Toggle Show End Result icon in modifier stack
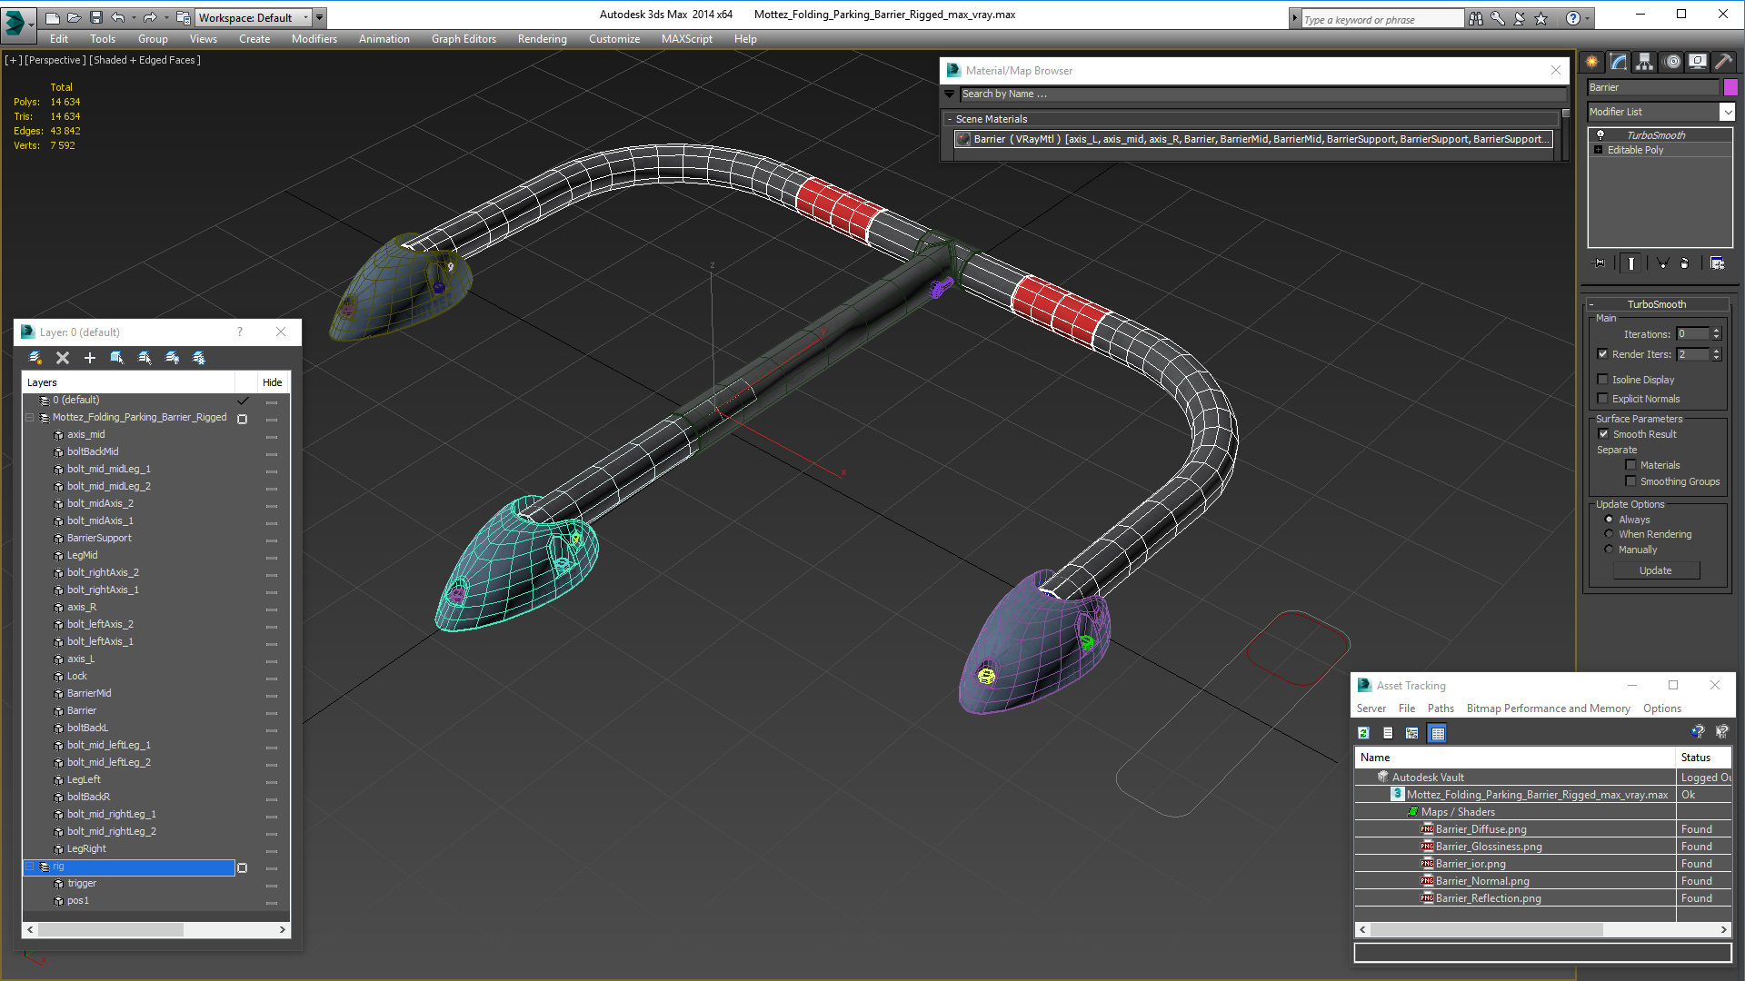This screenshot has height=981, width=1745. 1631,263
